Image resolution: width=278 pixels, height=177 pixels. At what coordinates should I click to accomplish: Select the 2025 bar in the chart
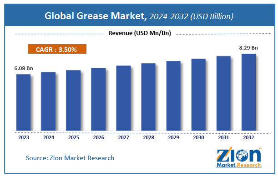pos(73,101)
